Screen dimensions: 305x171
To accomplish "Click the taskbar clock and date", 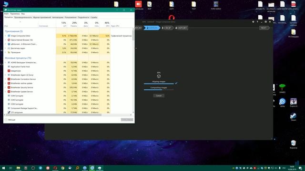I will (292, 168).
